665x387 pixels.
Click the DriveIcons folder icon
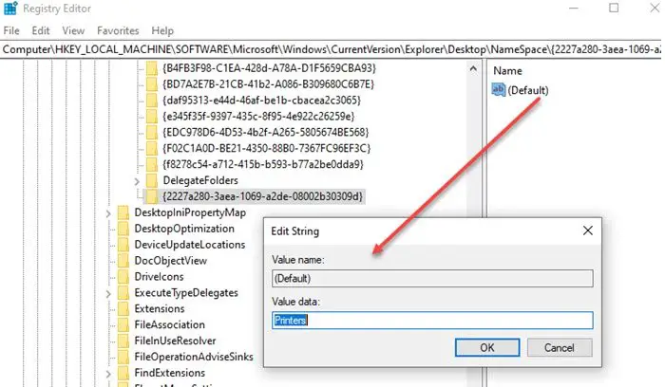tap(123, 277)
